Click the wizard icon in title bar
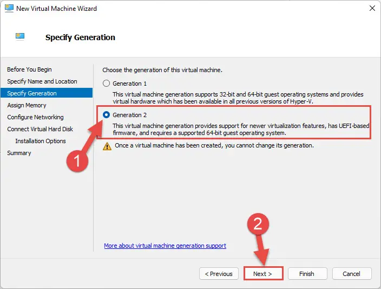Image resolution: width=381 pixels, height=289 pixels. pyautogui.click(x=9, y=8)
